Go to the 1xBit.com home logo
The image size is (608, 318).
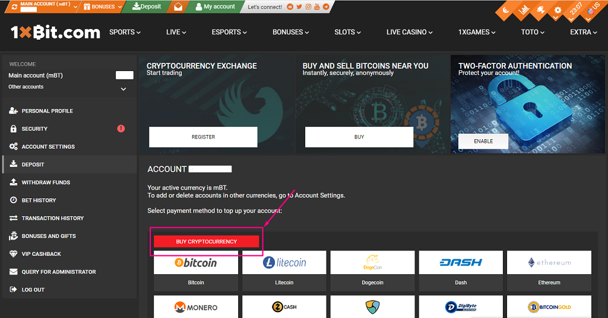[55, 33]
